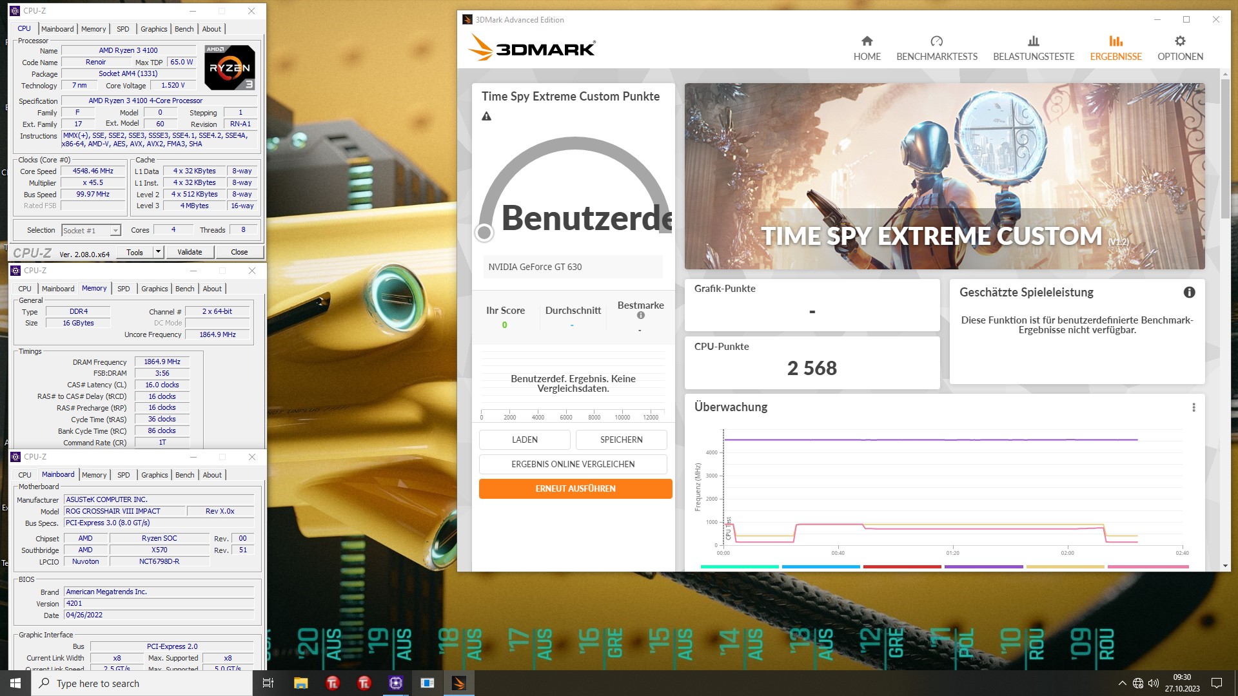1238x696 pixels.
Task: Open the volume tray icon
Action: 1154,683
